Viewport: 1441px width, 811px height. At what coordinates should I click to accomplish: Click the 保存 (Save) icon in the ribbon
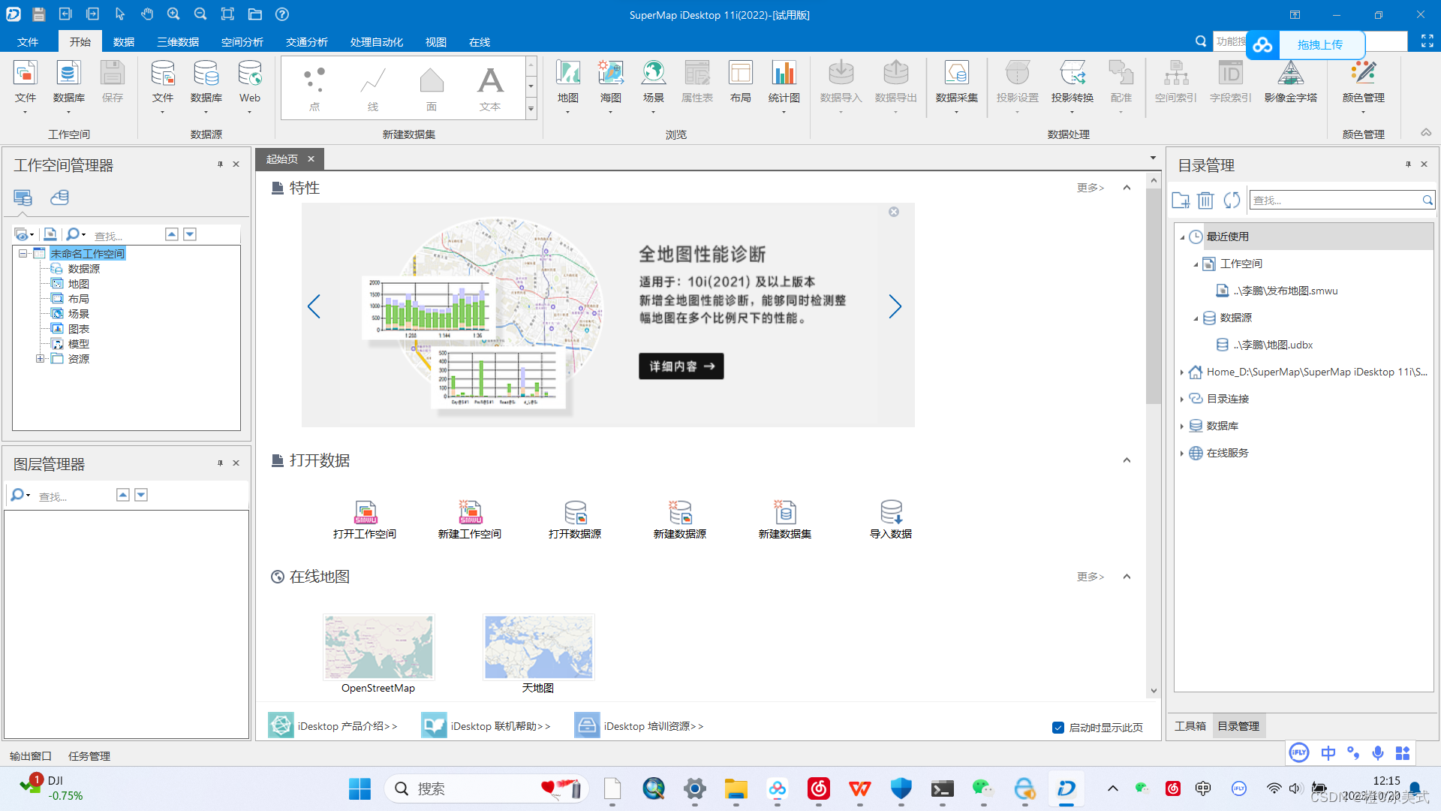(112, 83)
